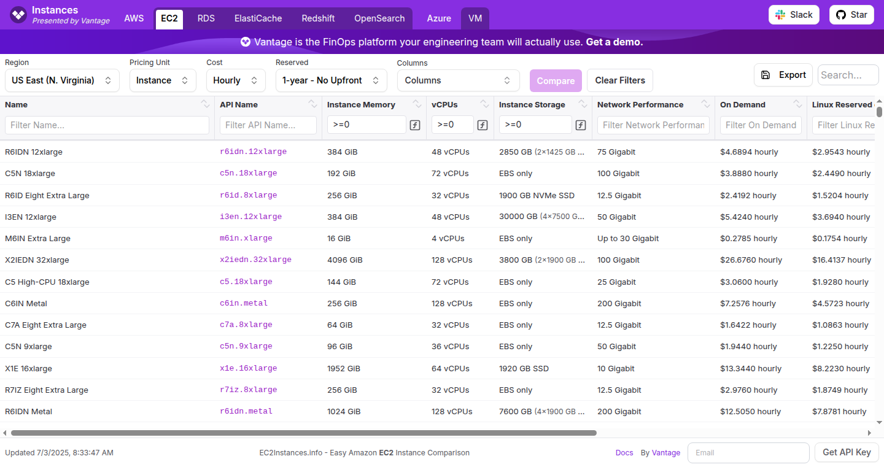Open the Get a demo link
Screen dimensions: 884x467
point(615,42)
